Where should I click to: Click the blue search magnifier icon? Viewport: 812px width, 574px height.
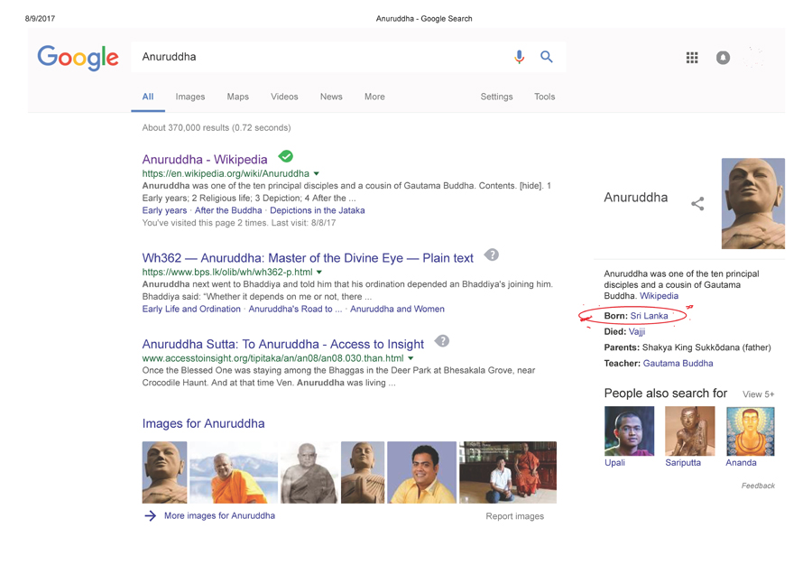[x=547, y=57]
